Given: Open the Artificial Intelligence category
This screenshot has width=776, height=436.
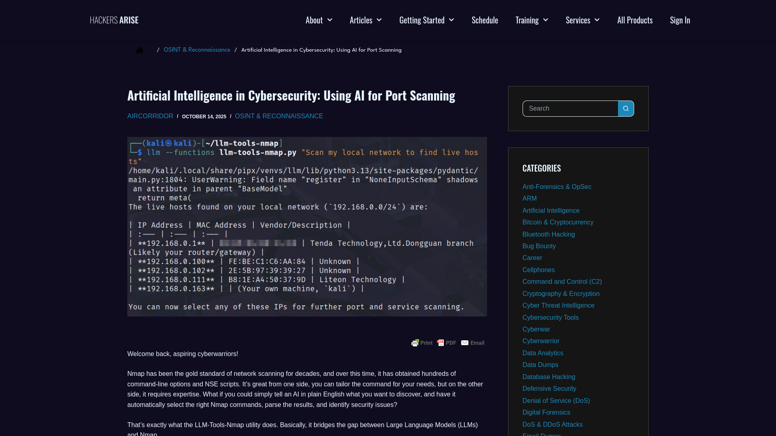Looking at the screenshot, I should coord(551,210).
